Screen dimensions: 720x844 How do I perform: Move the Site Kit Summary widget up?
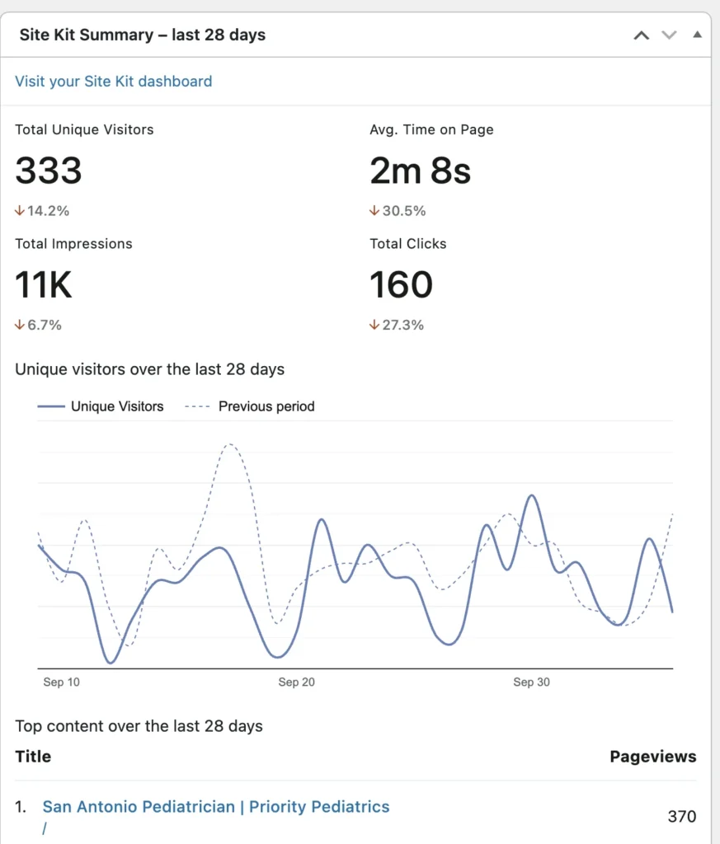point(641,35)
